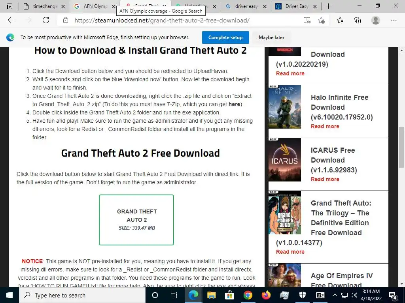
Task: Close the driver easy search tab
Action: (x=265, y=7)
